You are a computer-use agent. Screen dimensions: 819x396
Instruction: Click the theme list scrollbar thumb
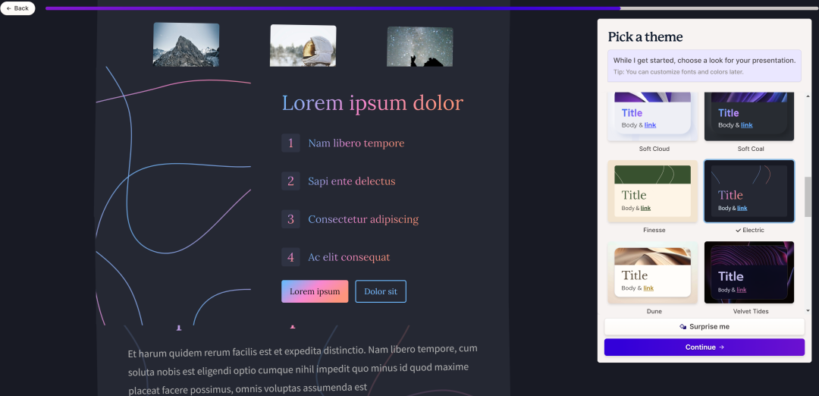click(x=808, y=196)
